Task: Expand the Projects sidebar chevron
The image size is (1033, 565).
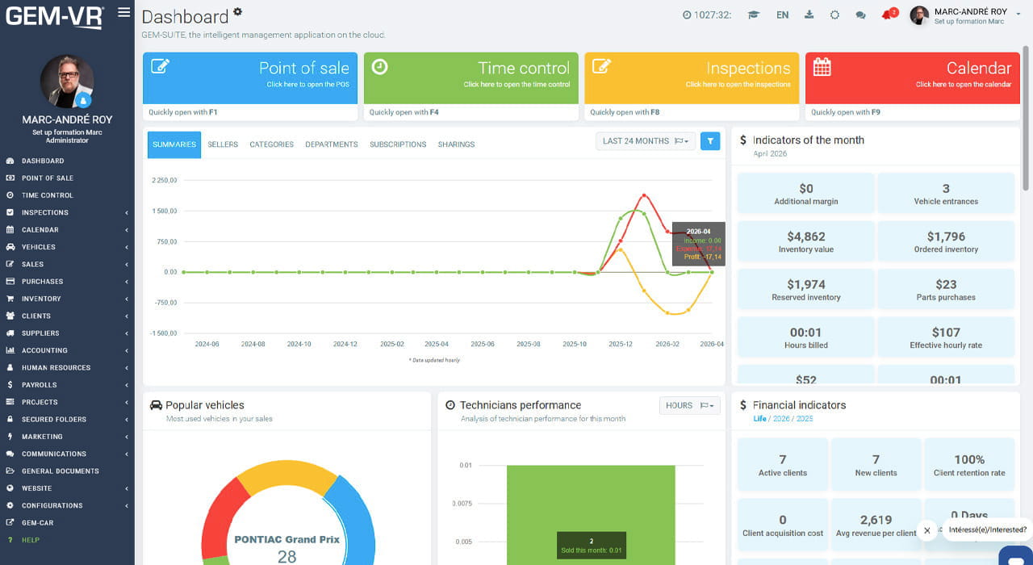Action: [127, 402]
